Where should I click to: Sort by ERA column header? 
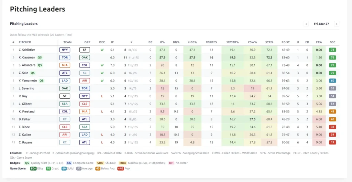(x=319, y=42)
